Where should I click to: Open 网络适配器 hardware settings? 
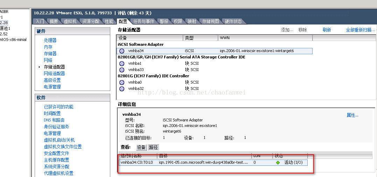[x=54, y=73]
